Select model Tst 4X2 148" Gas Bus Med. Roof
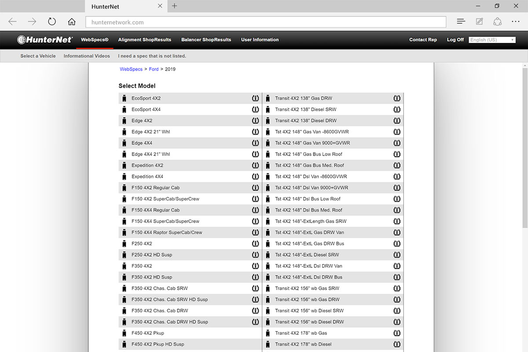The image size is (528, 352). pos(310,165)
